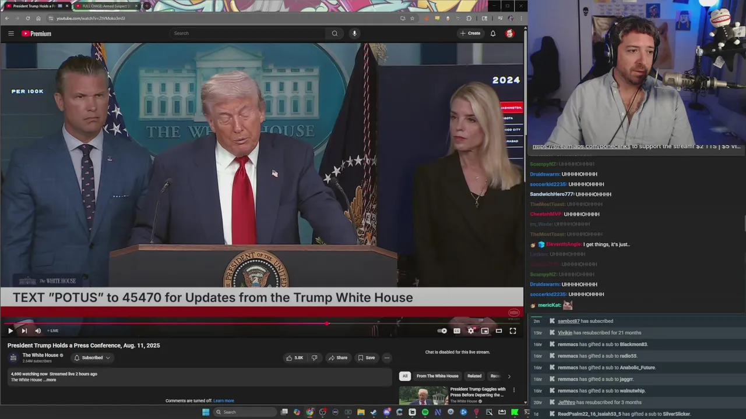Click the YouTube search magnifier button
The height and width of the screenshot is (419, 746).
point(335,33)
